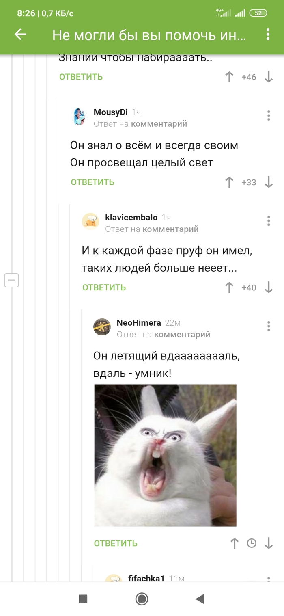Open the screaming rabbit image
284x616 pixels.
tap(165, 455)
